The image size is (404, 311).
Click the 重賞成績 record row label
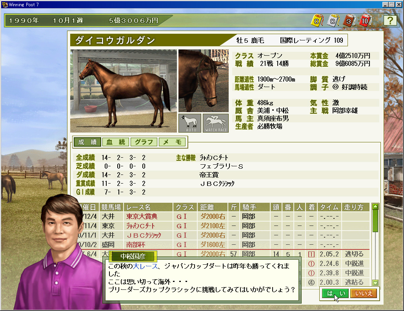point(85,184)
